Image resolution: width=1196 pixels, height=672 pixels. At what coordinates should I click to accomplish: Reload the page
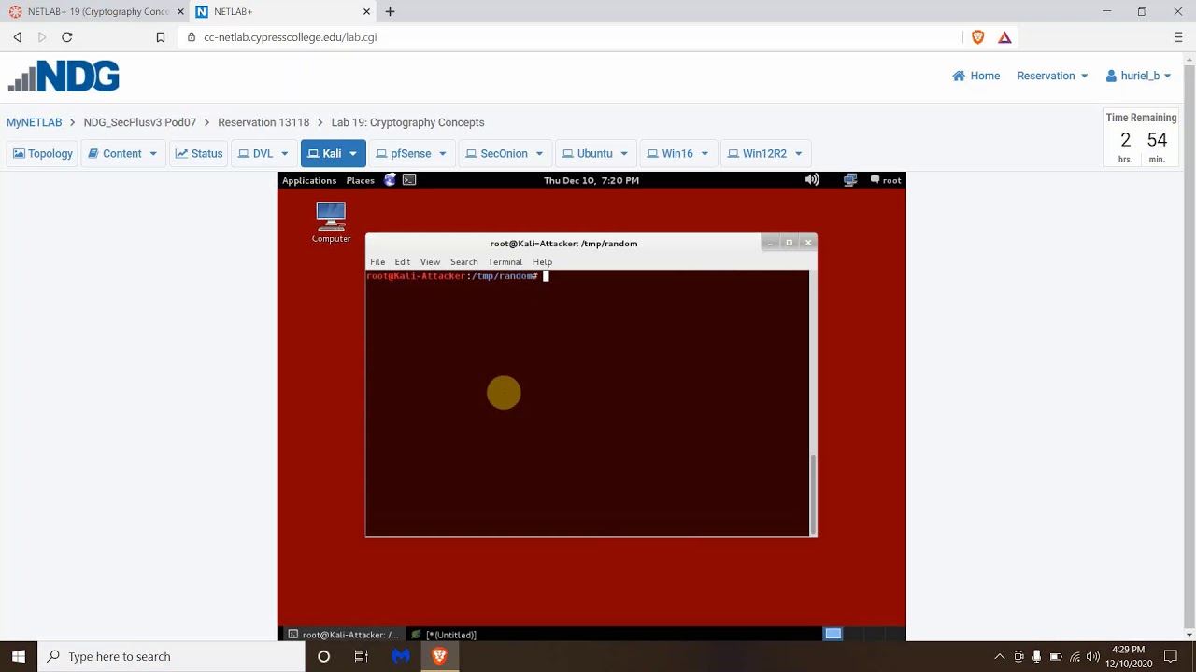tap(67, 37)
